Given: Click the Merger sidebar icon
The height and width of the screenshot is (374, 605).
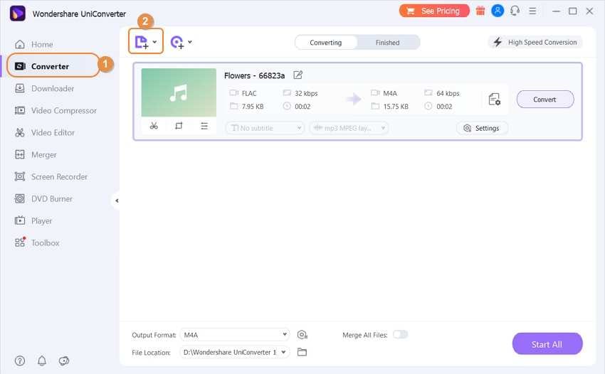Looking at the screenshot, I should 20,154.
